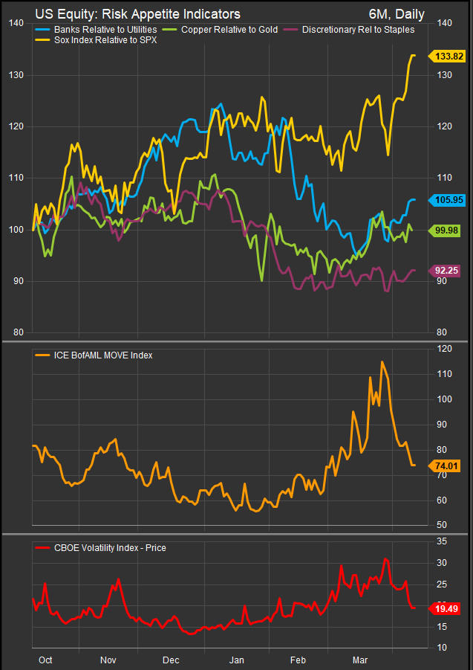The width and height of the screenshot is (473, 670).
Task: Select the Banks Relative to Utilities legend label
Action: coord(105,30)
